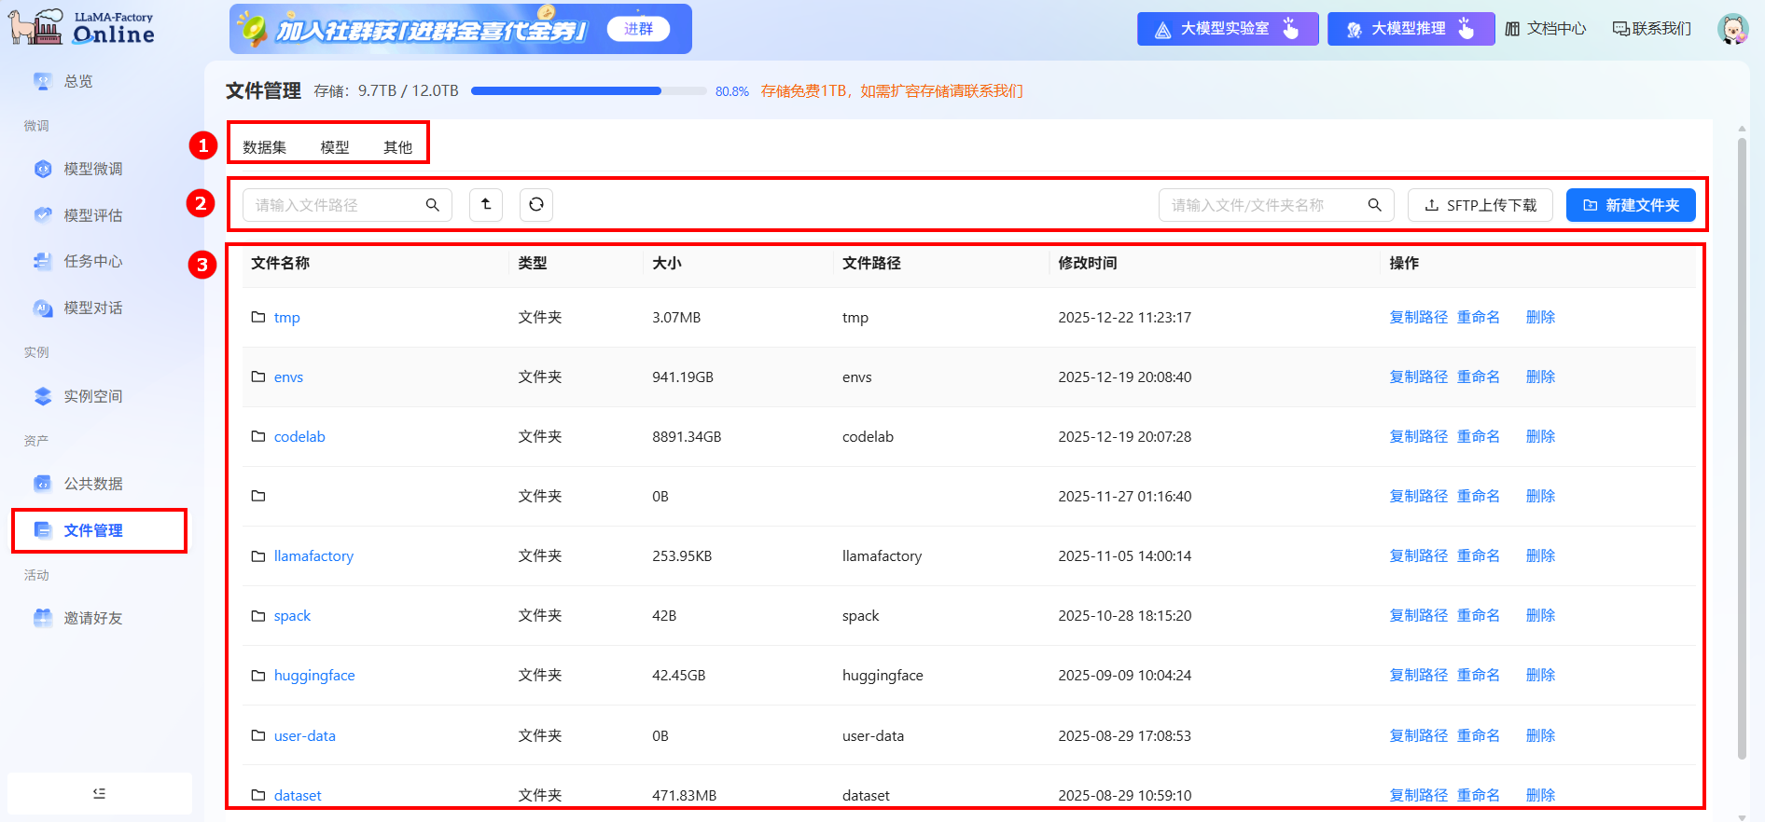Collapse the sidebar with the bottom toggle icon
The image size is (1765, 822).
point(100,793)
